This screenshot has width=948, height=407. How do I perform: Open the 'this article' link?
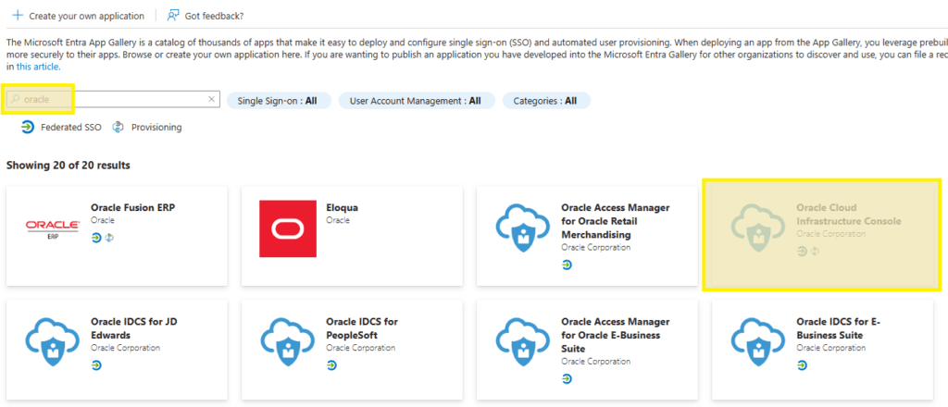tap(38, 67)
